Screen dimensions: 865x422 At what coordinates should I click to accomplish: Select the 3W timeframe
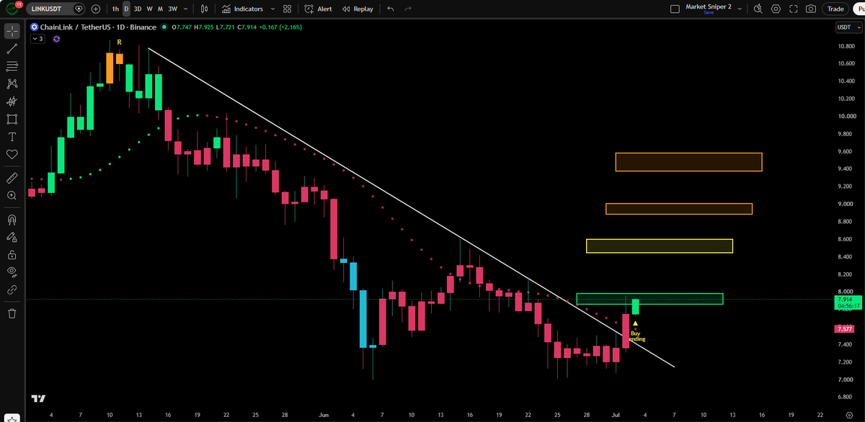point(172,9)
